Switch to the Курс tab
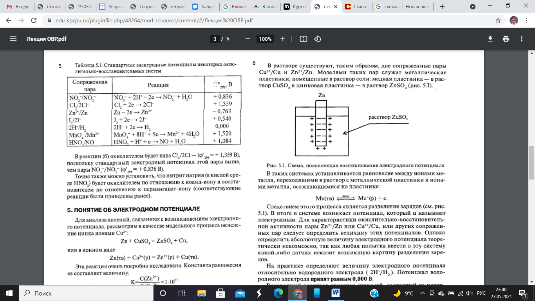 tap(296, 7)
